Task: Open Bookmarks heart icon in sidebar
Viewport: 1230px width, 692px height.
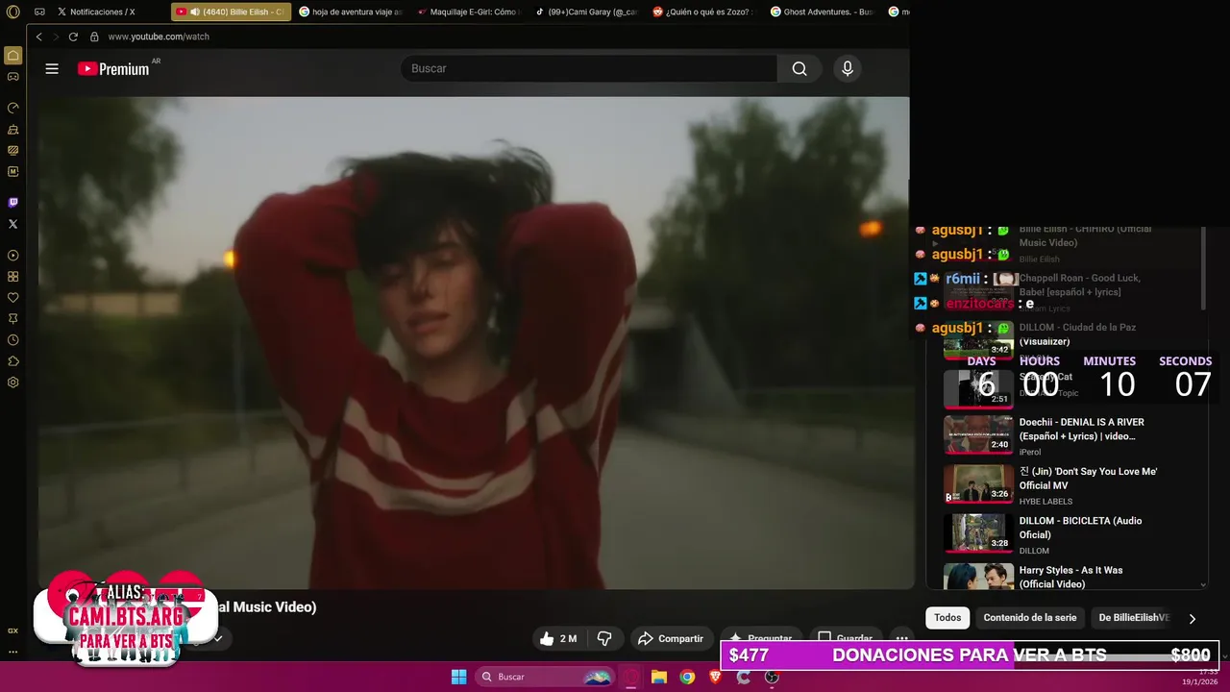Action: (x=12, y=298)
